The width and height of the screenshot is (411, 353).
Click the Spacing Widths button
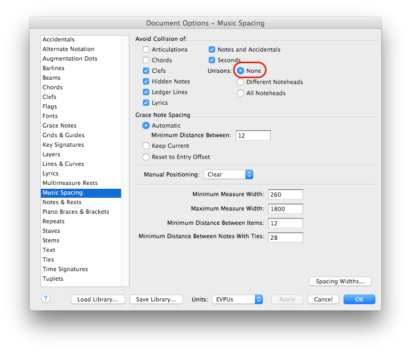340,281
